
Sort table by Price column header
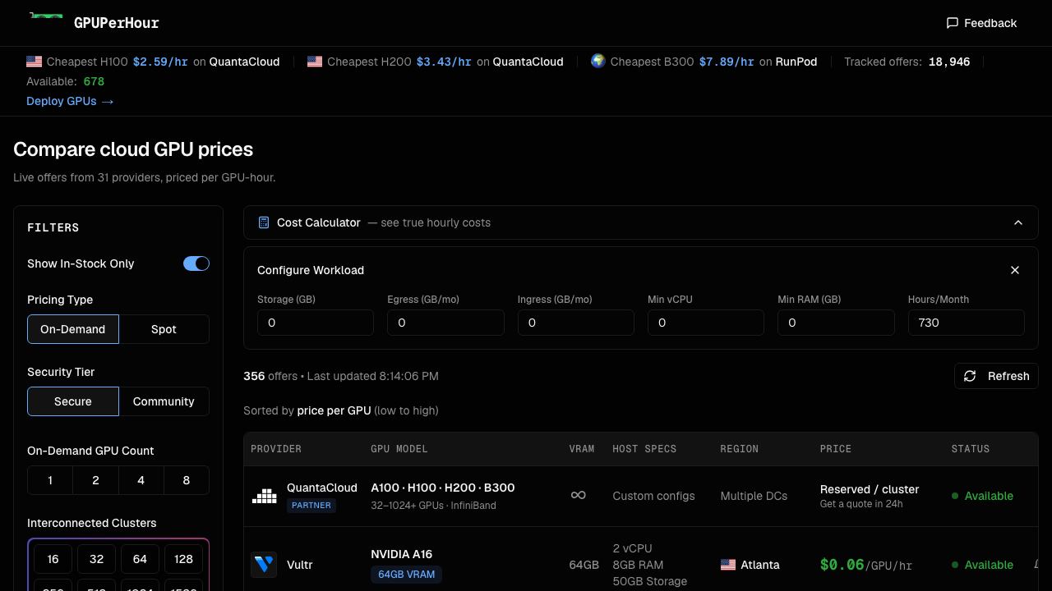pos(836,449)
